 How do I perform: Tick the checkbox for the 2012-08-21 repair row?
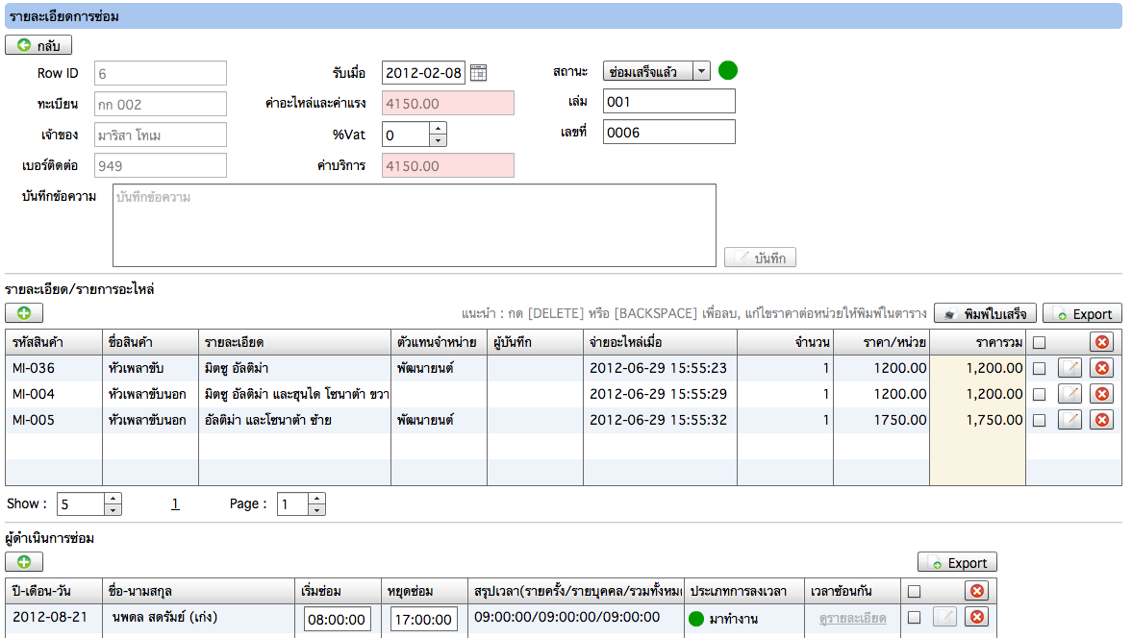click(914, 617)
